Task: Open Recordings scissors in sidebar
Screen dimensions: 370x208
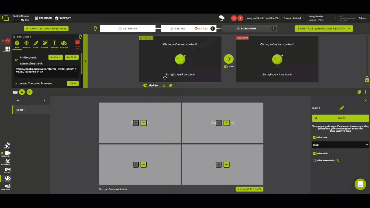Action: [8, 162]
